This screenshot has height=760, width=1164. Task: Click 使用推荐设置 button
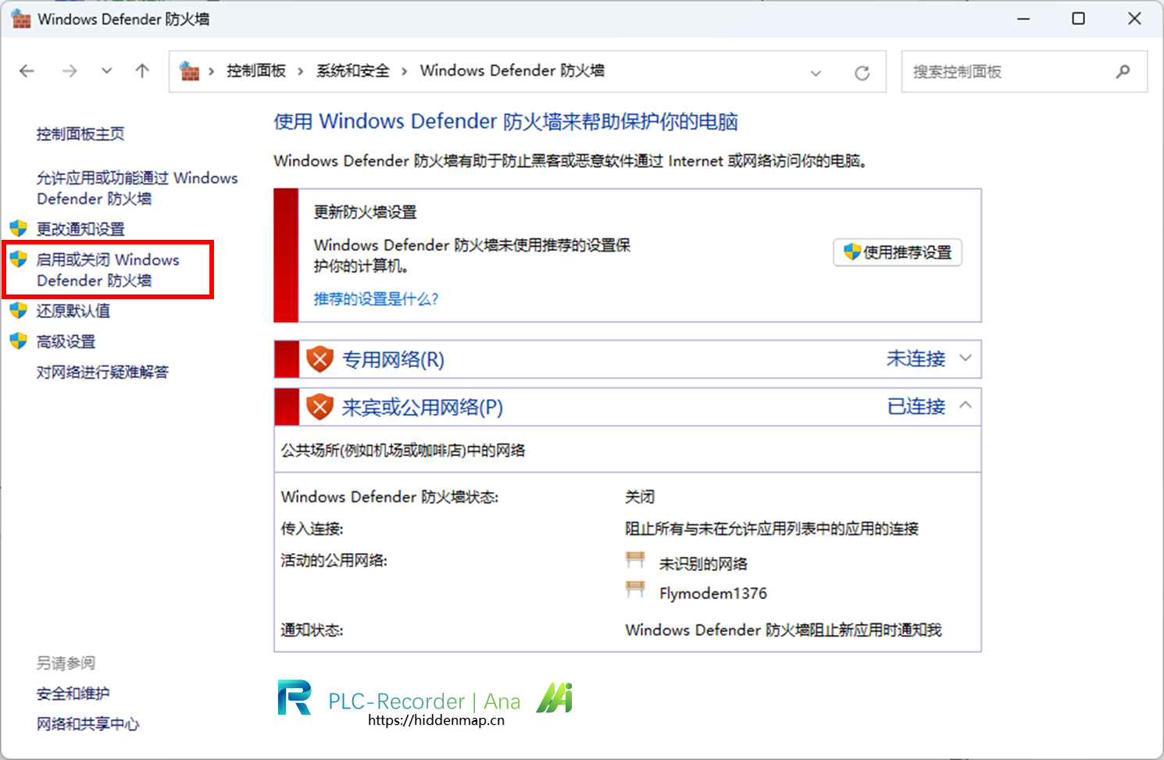(x=898, y=252)
